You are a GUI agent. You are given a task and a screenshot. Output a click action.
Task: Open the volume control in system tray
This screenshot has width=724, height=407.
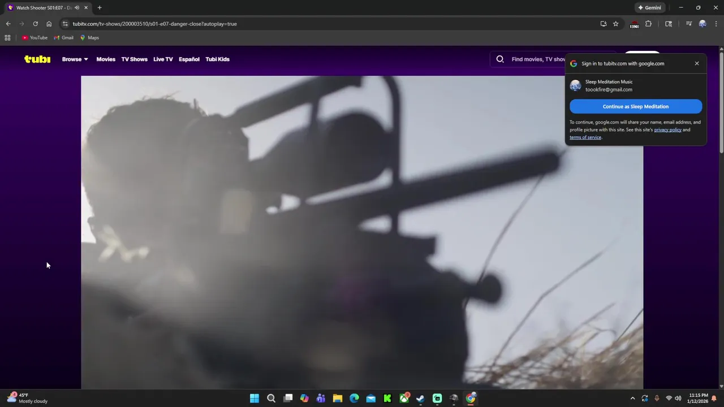tap(678, 399)
